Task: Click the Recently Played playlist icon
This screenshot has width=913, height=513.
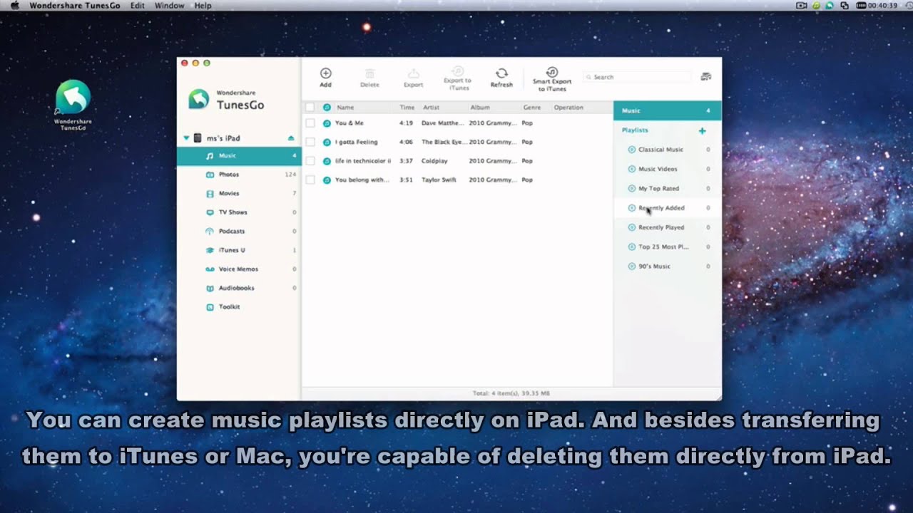Action: 631,227
